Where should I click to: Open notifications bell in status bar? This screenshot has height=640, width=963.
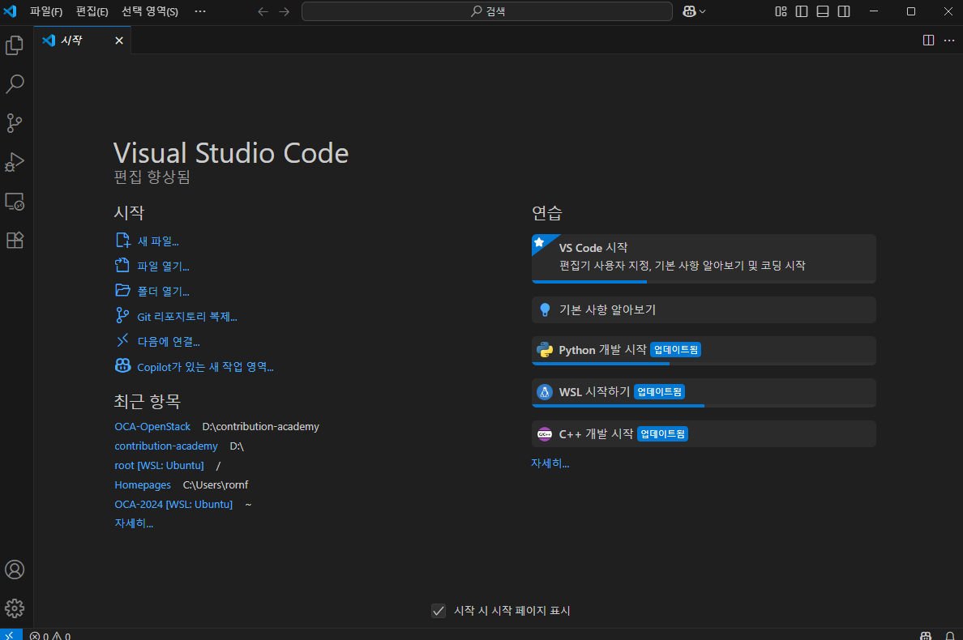coord(949,636)
